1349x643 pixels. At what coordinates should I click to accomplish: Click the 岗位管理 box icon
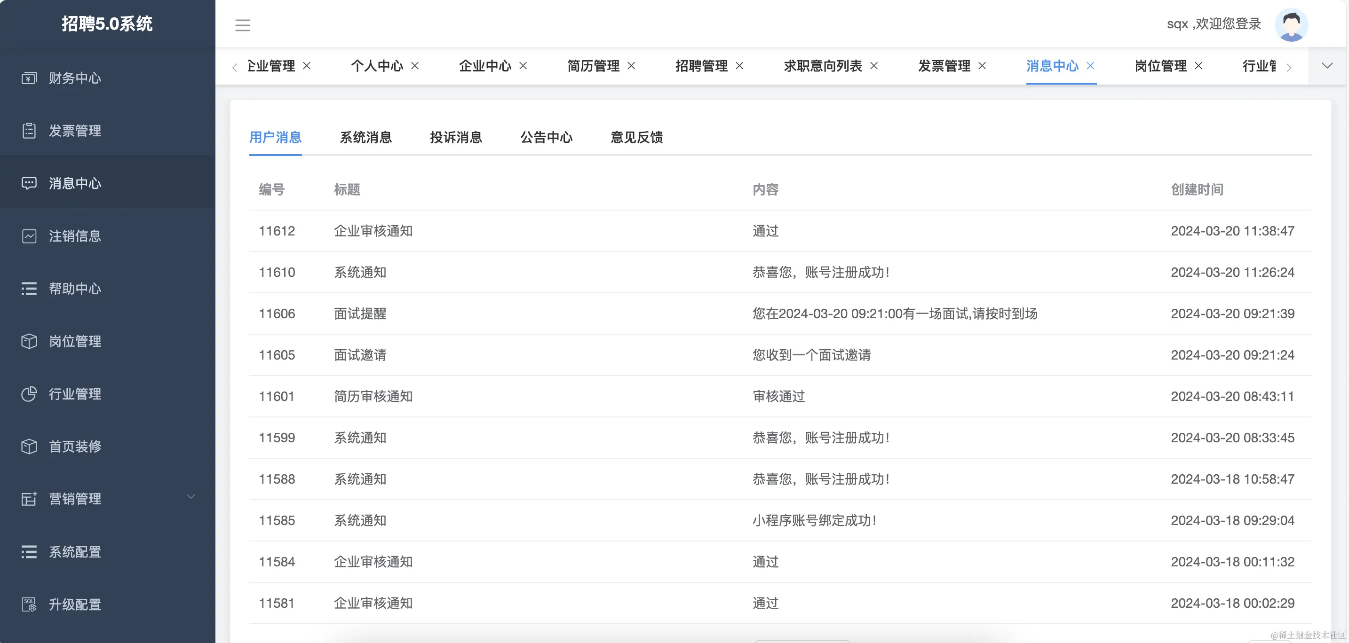[29, 341]
